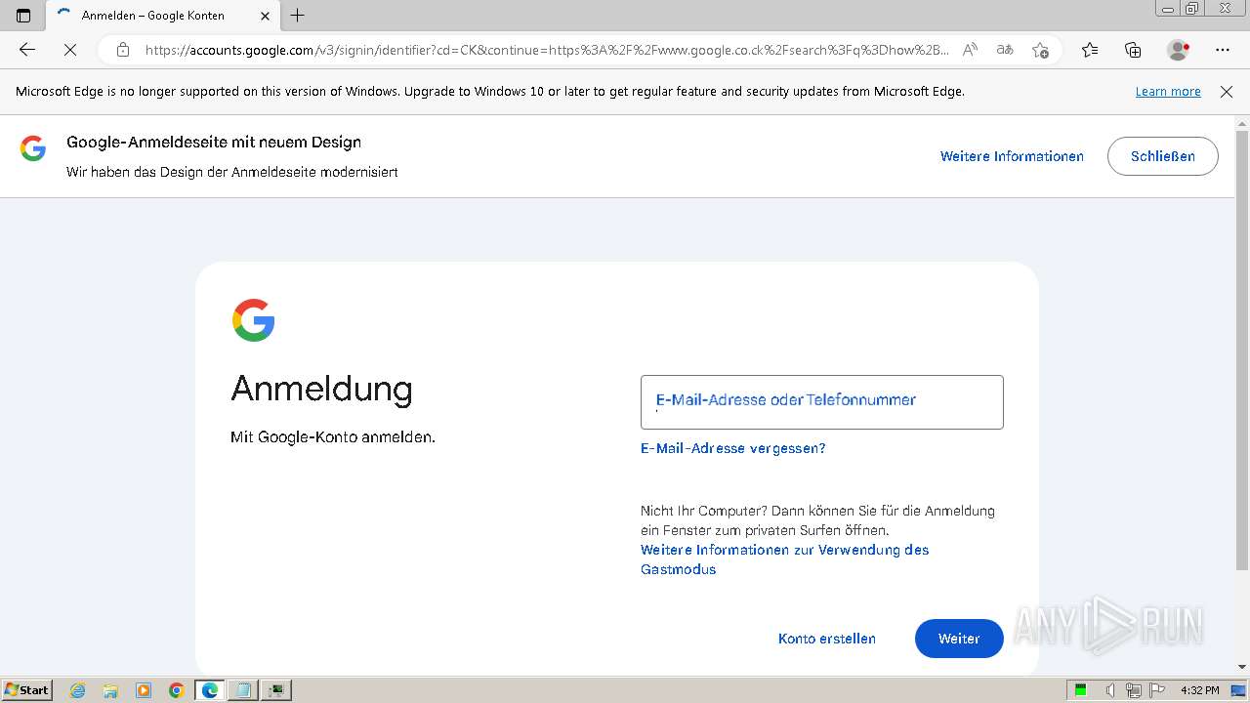This screenshot has height=703, width=1250.
Task: Follow the Learn more link
Action: coord(1168,92)
